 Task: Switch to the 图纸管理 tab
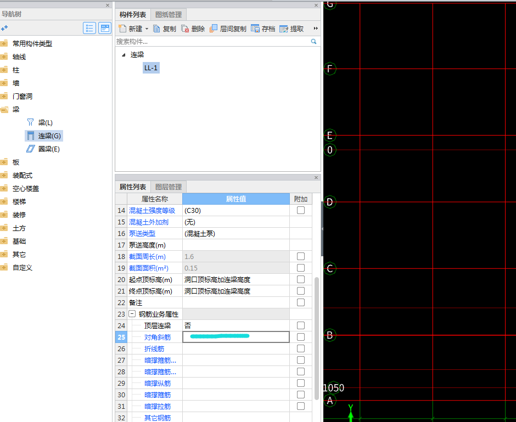pos(169,14)
